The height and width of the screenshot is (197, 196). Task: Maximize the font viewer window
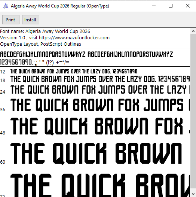pyautogui.click(x=171, y=6)
